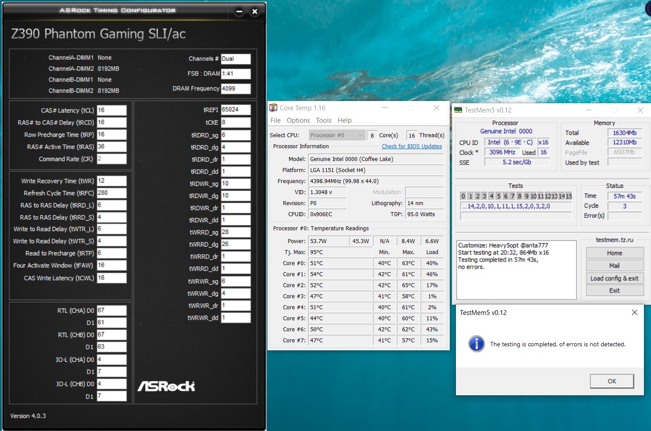Select the tWRRD_sg value field
Screen dimensions: 651x431
pyautogui.click(x=236, y=232)
